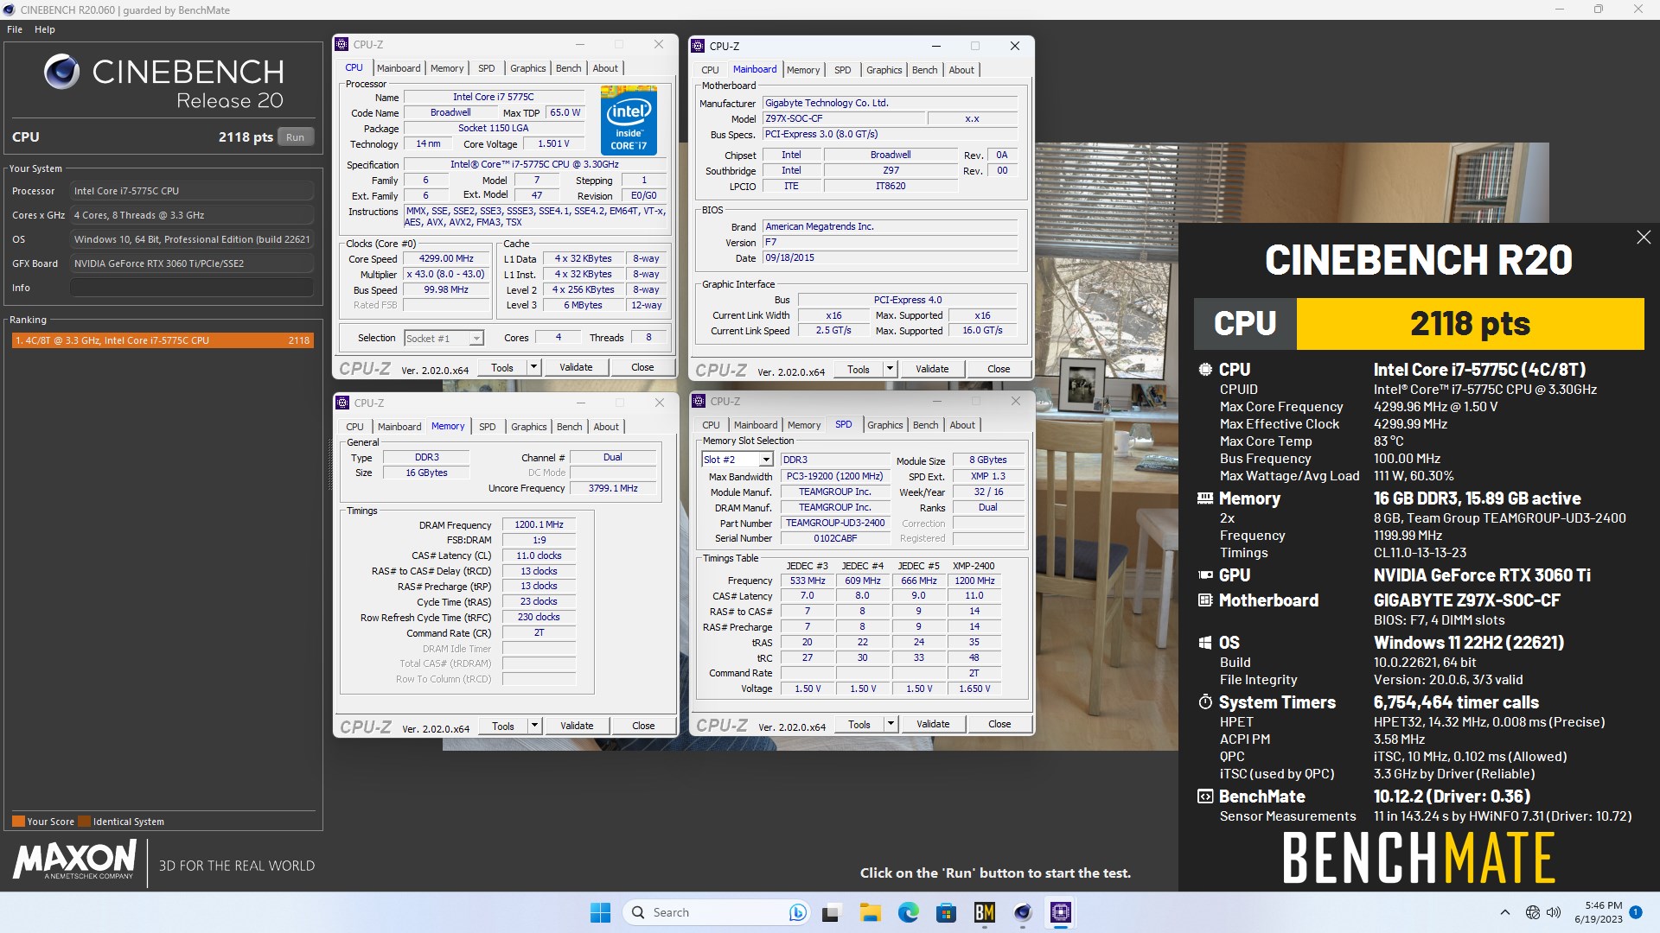Click the volume speaker tray icon
Screen dimensions: 1660x933
coord(1554,912)
